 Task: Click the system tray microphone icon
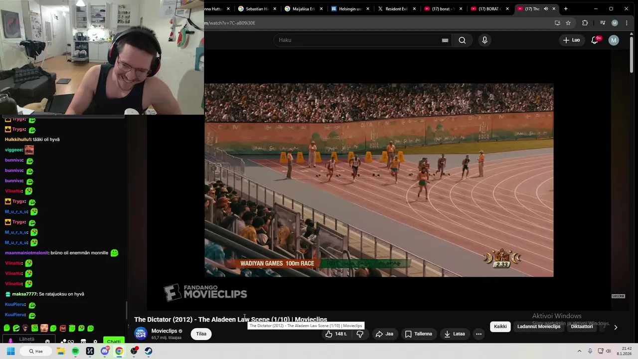pos(590,351)
